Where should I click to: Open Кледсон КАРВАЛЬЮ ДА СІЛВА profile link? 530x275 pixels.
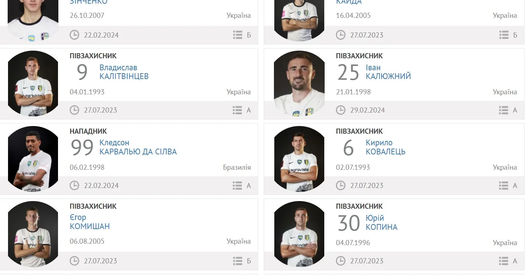(138, 147)
